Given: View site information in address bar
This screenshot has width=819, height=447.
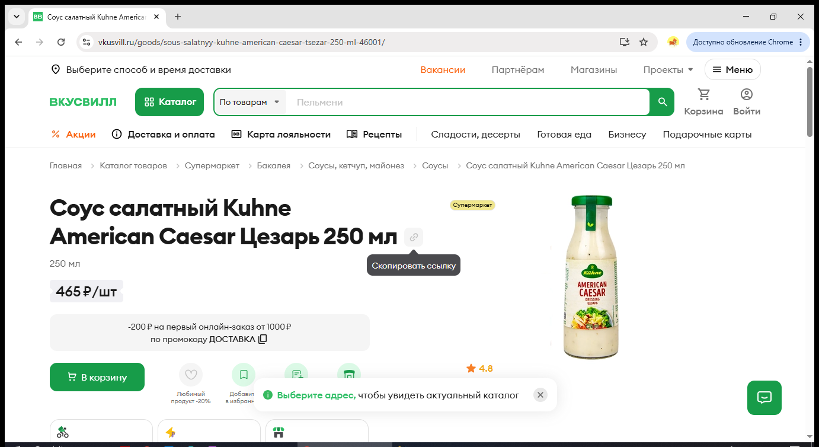Looking at the screenshot, I should click(x=87, y=42).
